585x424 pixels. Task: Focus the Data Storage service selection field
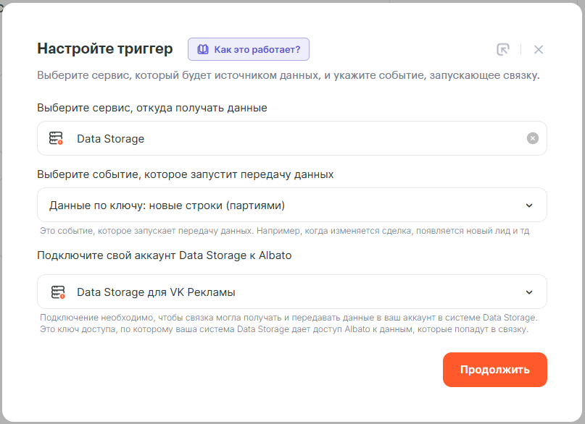coord(290,138)
